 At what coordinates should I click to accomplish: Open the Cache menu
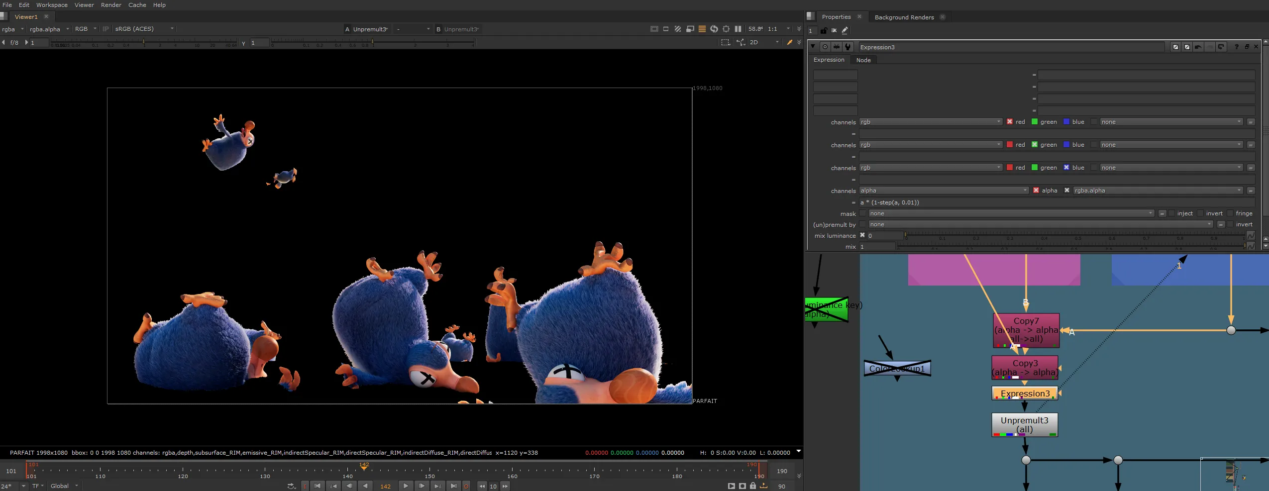click(137, 5)
